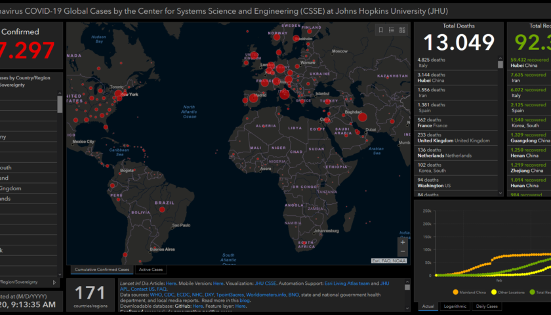Image resolution: width=551 pixels, height=315 pixels.
Task: Click the info panel scrollbar thumb
Action: (x=407, y=287)
